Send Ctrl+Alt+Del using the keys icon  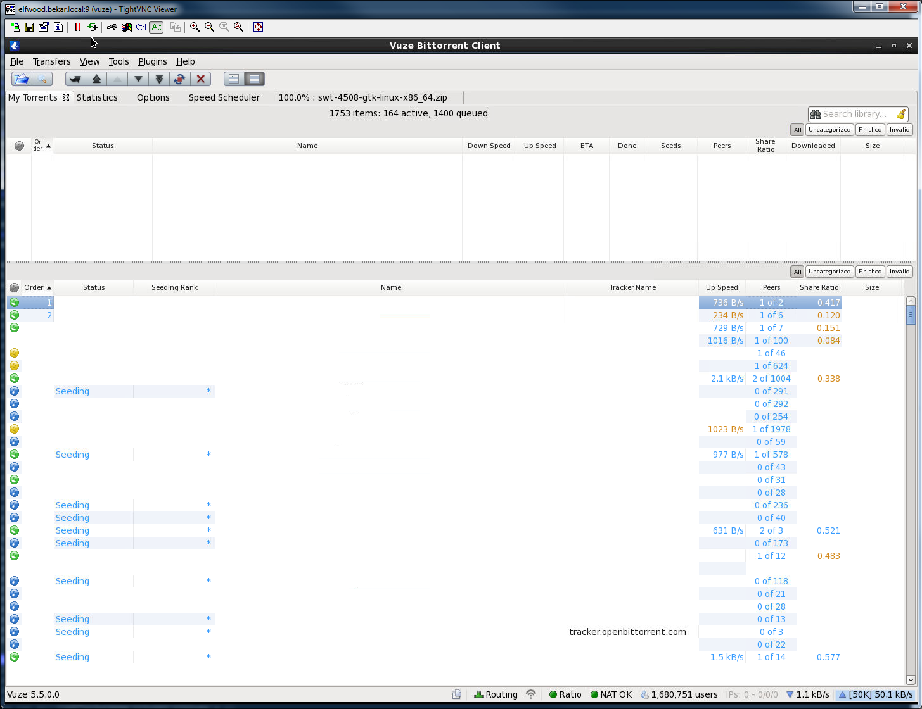[x=112, y=27]
